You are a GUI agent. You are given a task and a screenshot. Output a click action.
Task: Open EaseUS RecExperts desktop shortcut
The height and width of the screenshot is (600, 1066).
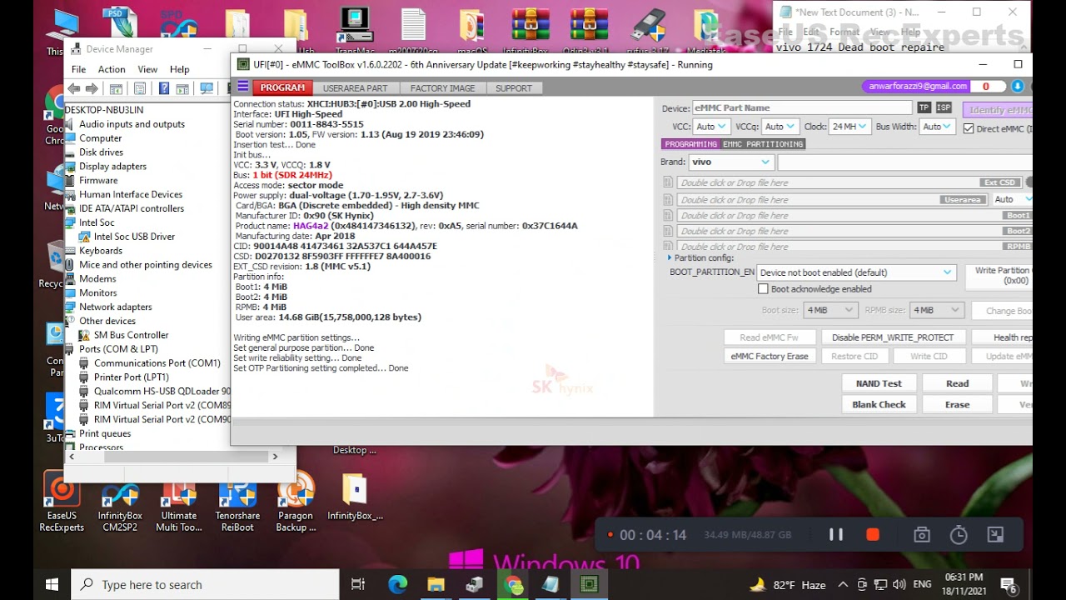coord(62,501)
